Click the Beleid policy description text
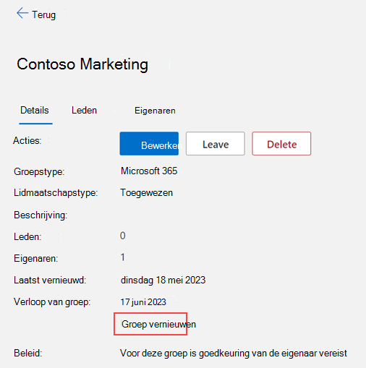This screenshot has width=366, height=368. coord(234,354)
